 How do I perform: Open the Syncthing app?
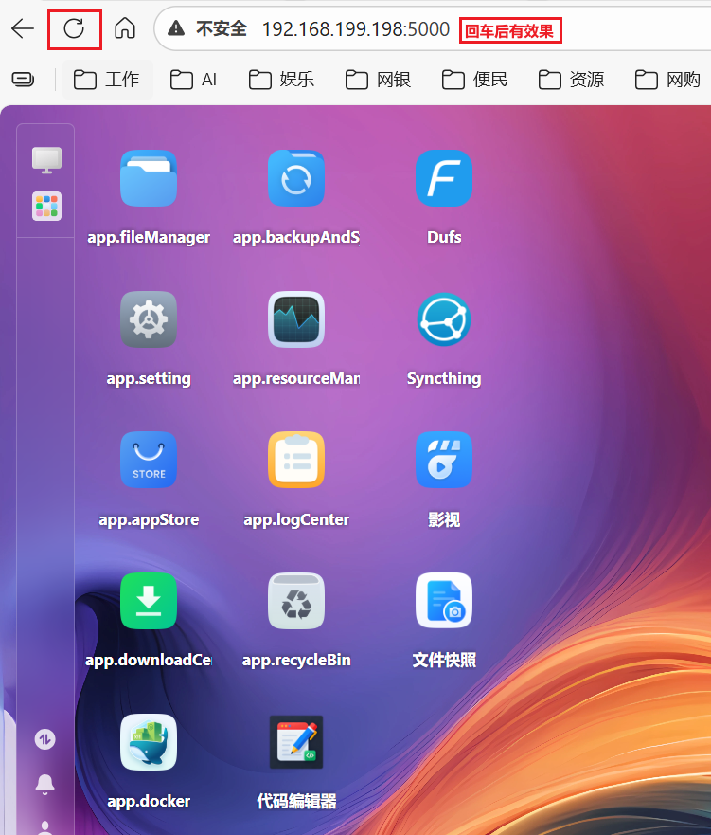coord(444,319)
